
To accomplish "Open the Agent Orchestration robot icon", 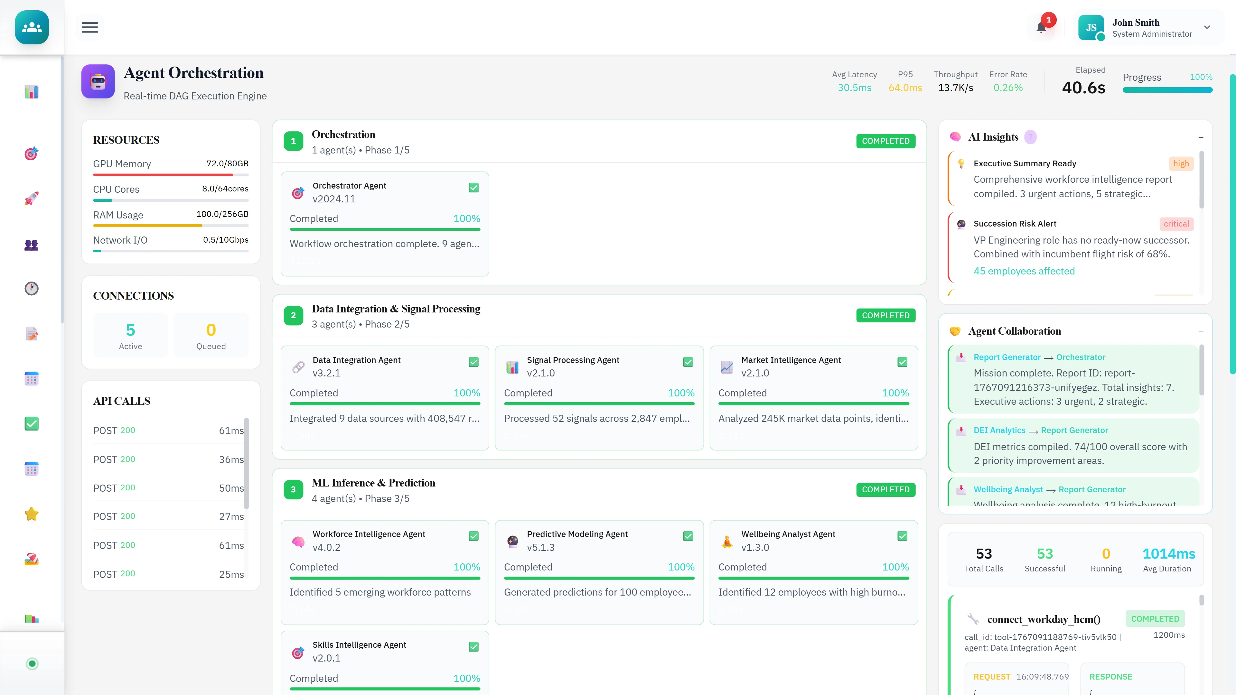I will pos(98,81).
